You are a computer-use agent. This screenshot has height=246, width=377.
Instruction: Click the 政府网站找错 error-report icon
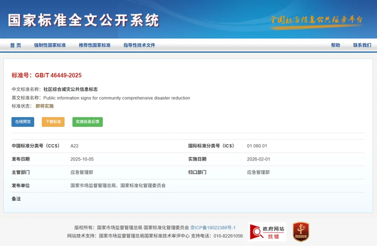click(x=267, y=231)
